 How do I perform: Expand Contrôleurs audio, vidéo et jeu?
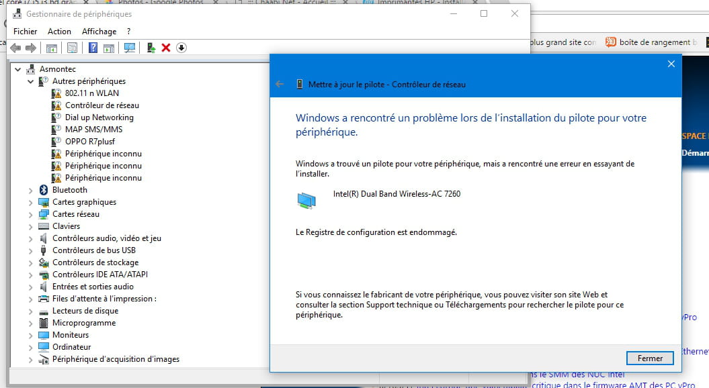click(x=30, y=239)
